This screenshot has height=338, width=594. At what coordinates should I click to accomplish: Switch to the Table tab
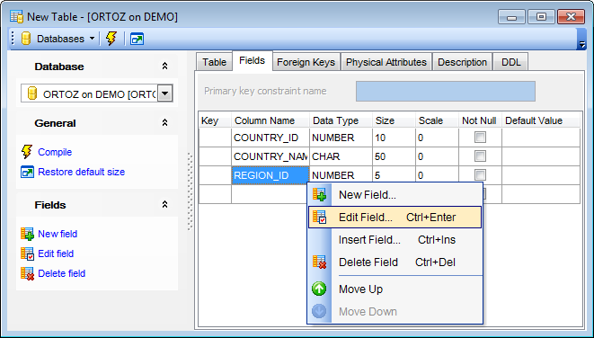[x=214, y=62]
